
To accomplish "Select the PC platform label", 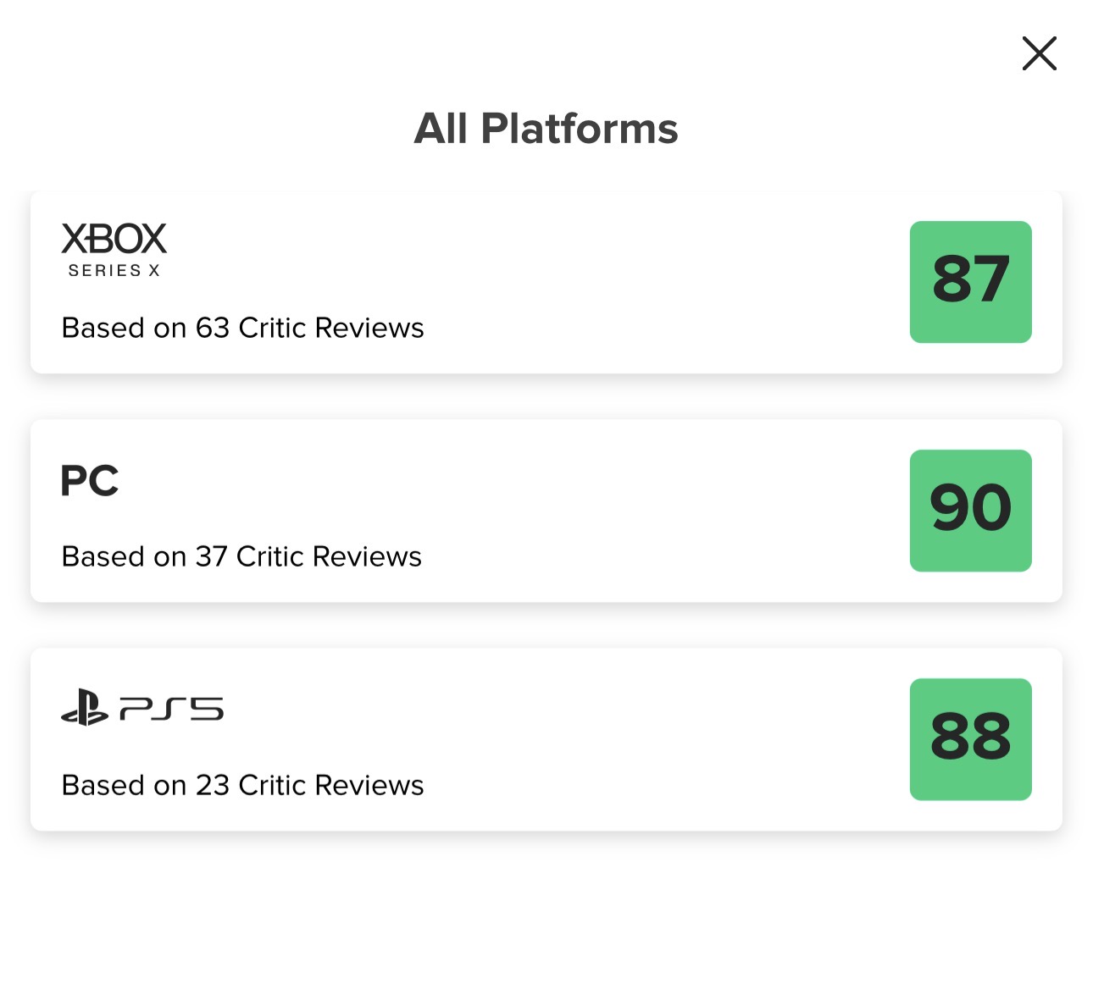I will [90, 481].
